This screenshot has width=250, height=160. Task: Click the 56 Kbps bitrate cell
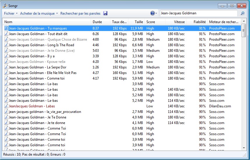pyautogui.click(x=120, y=62)
